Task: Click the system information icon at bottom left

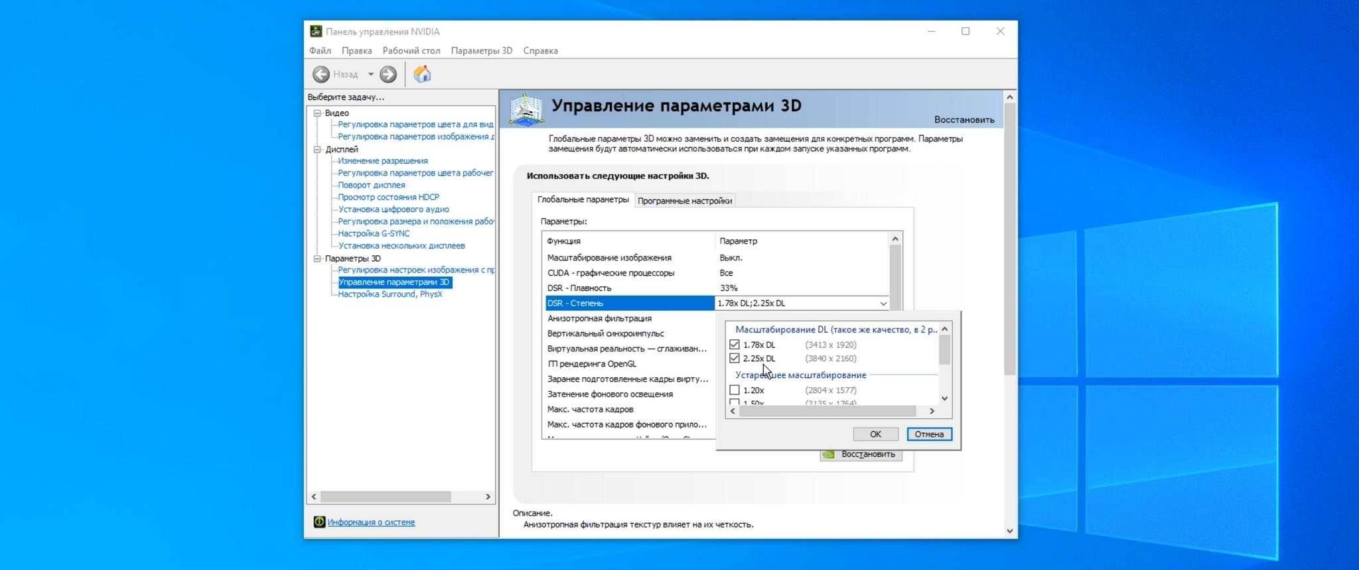Action: point(319,522)
